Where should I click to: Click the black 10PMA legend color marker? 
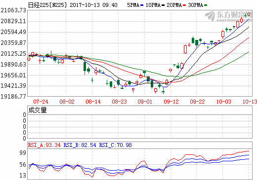point(163,5)
